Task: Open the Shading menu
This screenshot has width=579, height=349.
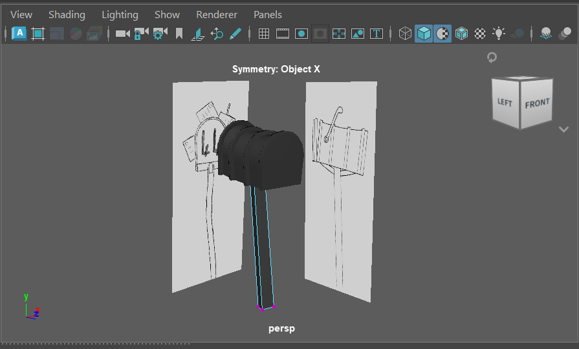Action: click(x=67, y=14)
